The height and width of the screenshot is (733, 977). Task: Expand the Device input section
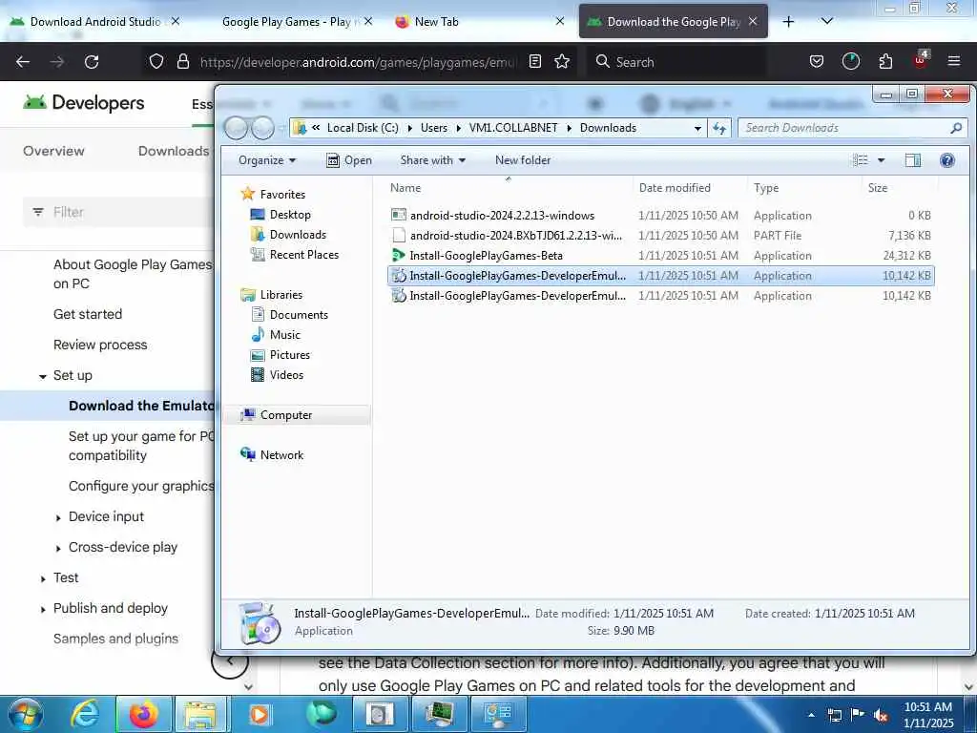tap(58, 517)
